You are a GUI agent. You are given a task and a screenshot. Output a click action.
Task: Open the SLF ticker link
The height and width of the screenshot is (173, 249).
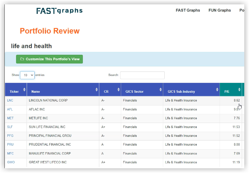click(x=10, y=127)
